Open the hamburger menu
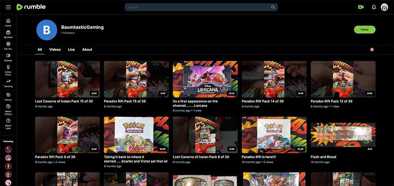 point(8,7)
